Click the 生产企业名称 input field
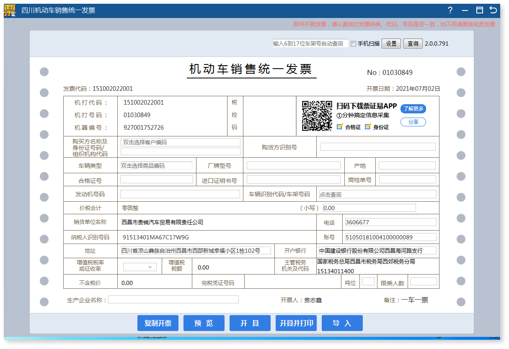The image size is (509, 349). click(x=173, y=300)
